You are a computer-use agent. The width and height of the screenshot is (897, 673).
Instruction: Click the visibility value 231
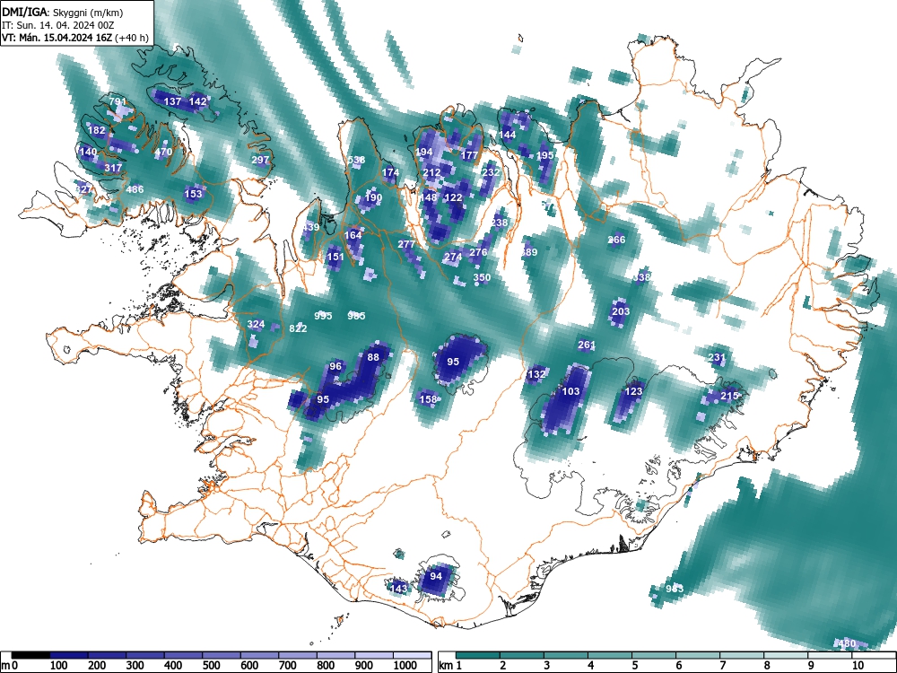coord(717,357)
